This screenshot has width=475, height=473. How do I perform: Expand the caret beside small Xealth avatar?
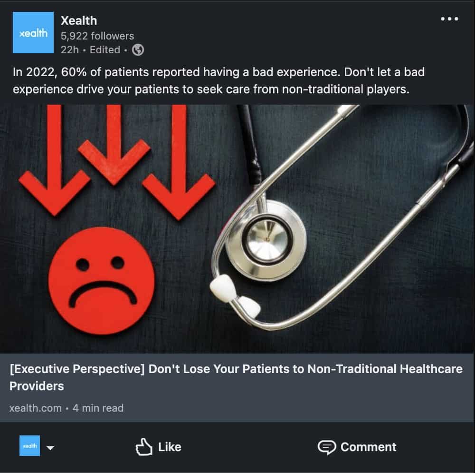[50, 447]
